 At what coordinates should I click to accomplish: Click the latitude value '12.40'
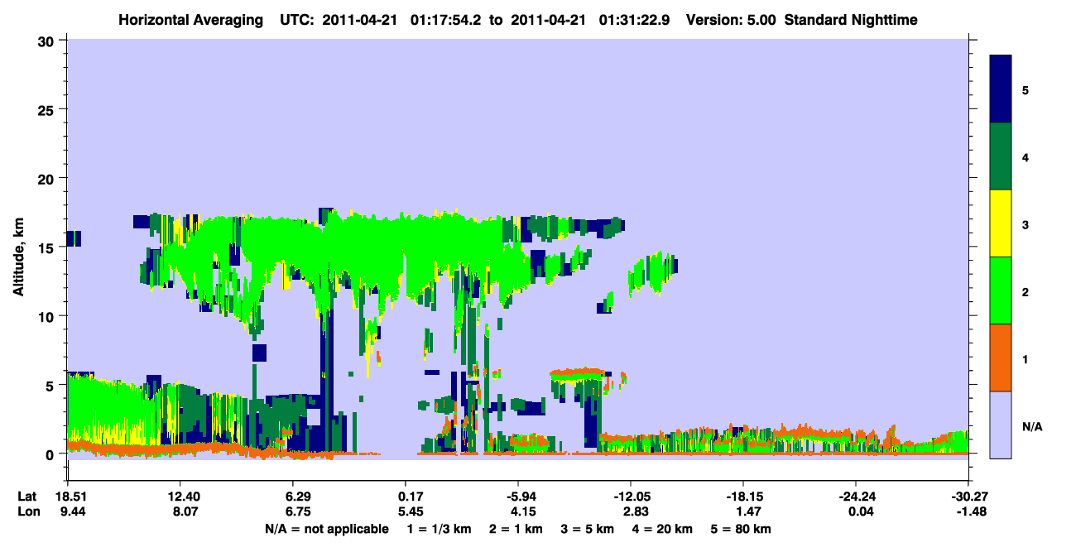pos(180,497)
